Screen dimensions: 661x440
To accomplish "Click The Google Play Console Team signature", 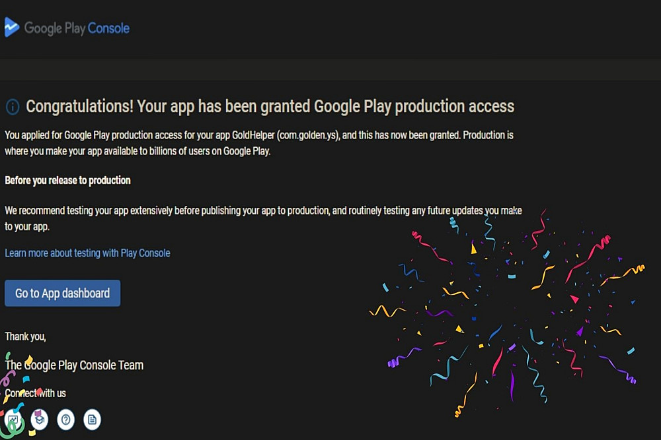I will tap(74, 365).
